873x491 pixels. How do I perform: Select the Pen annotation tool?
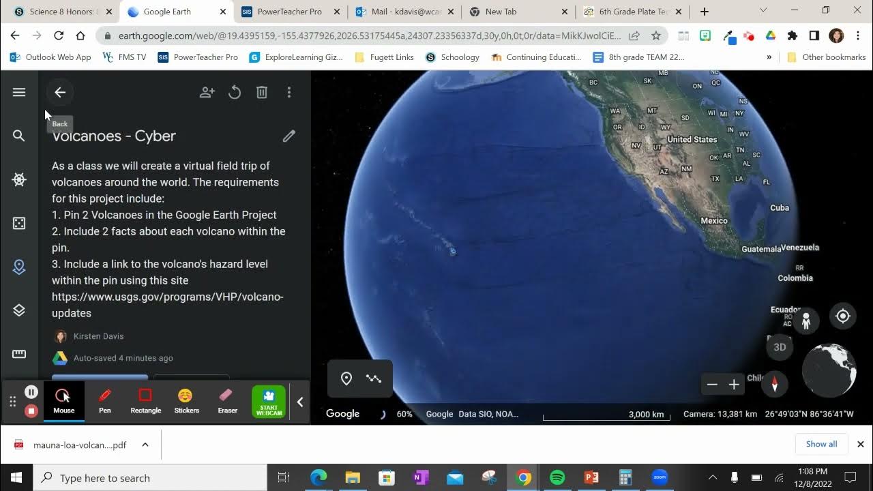tap(105, 401)
